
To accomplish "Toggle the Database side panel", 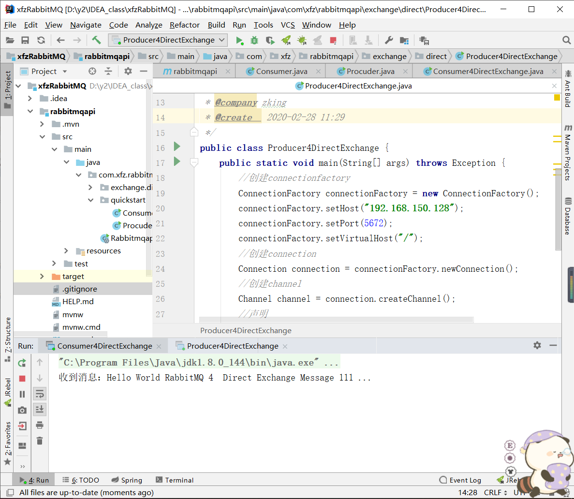I will point(568,216).
